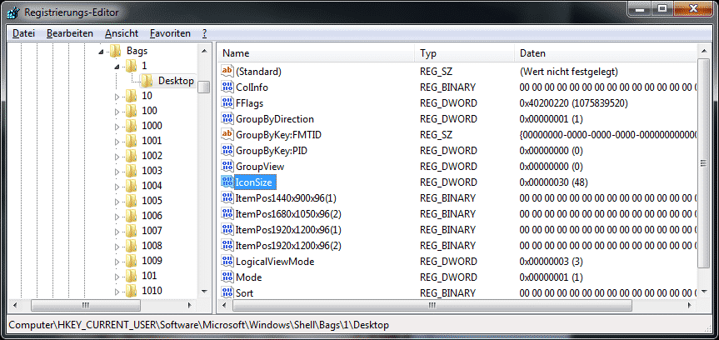Click the ItemPos1440x900x96(1) value icon
This screenshot has height=340, width=719.
pyautogui.click(x=227, y=197)
